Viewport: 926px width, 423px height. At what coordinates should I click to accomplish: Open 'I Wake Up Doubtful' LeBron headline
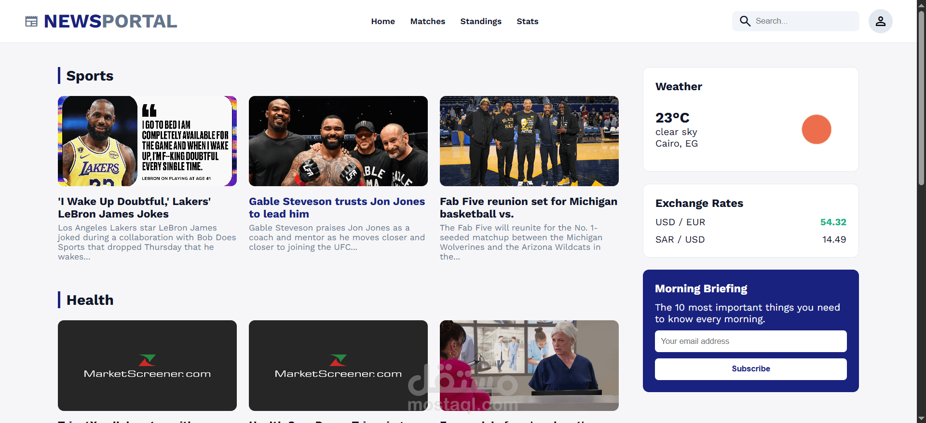tap(135, 208)
